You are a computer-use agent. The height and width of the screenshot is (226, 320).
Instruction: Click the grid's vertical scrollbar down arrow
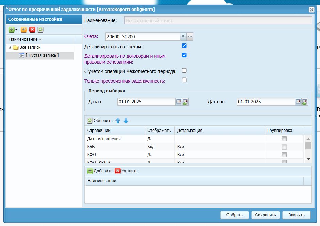308,159
